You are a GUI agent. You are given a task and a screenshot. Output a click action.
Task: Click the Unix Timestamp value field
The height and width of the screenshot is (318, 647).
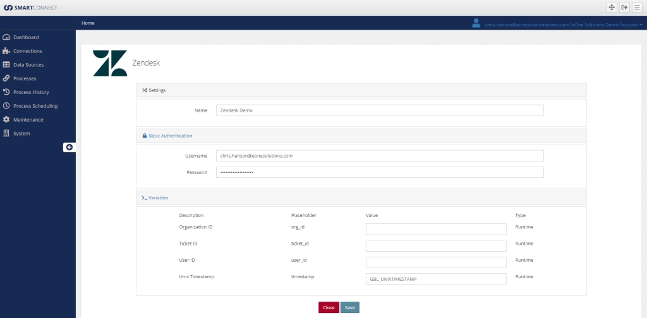(436, 279)
